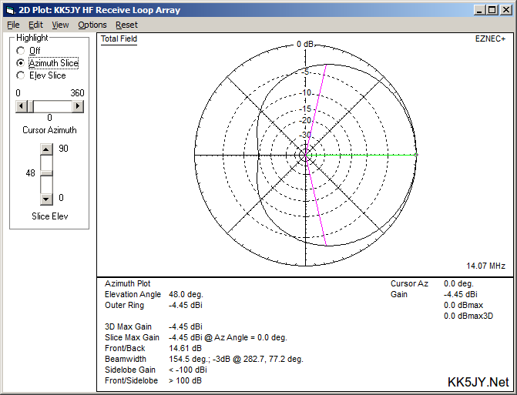Click the 2D Plot window title icon

(11, 10)
